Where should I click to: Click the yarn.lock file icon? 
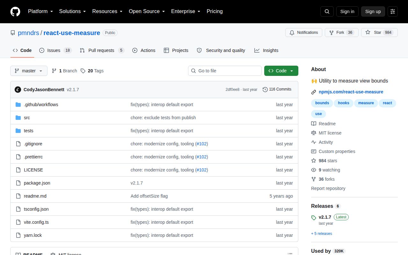(x=18, y=235)
